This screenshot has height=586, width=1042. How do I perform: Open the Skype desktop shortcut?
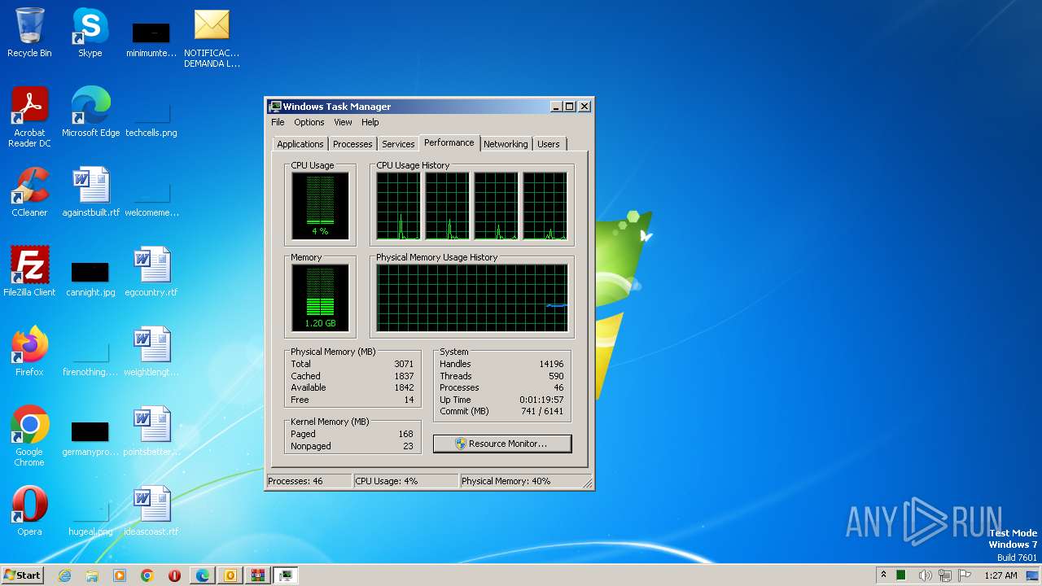pyautogui.click(x=90, y=33)
